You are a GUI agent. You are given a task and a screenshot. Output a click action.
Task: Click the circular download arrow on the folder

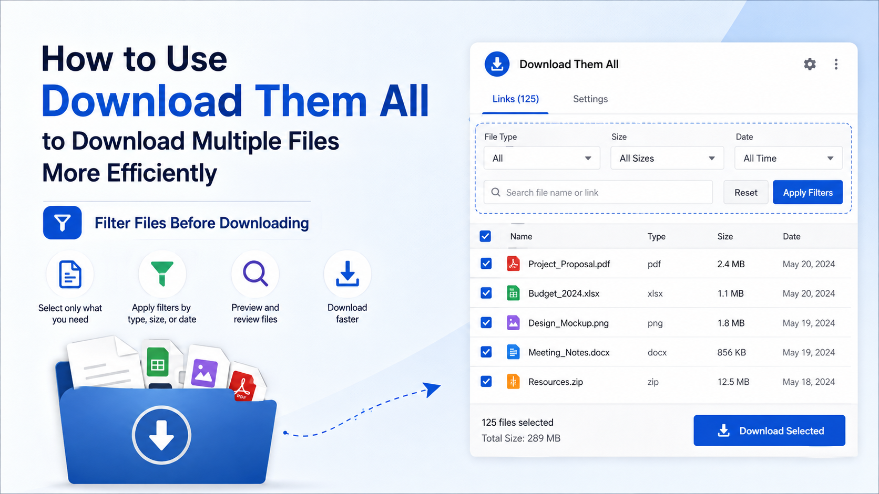tap(161, 435)
